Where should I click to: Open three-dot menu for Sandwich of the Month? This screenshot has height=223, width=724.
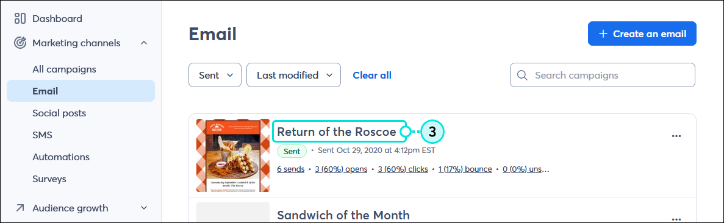coord(676,219)
